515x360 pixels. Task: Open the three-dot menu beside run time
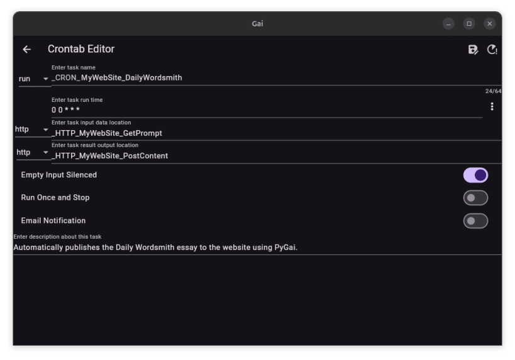click(x=492, y=106)
